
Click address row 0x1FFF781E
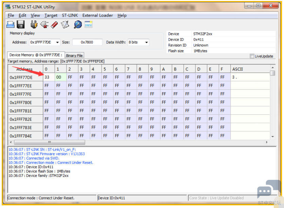point(25,111)
